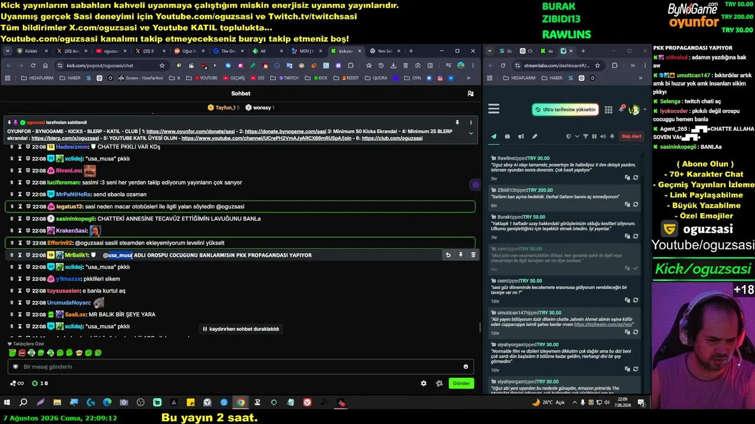Reload the kick.com popout chat page
Screen dimensions: 755x424
33,65
